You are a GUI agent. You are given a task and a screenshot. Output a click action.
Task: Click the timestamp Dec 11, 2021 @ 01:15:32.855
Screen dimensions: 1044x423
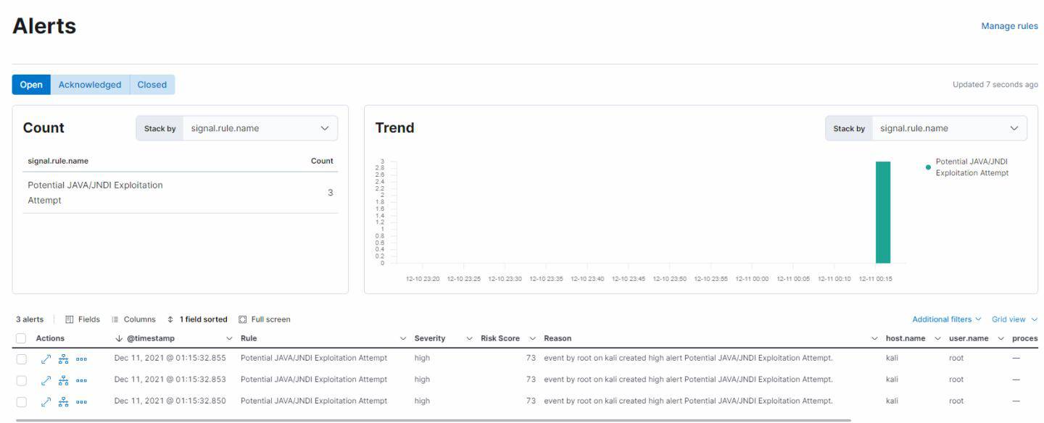tap(170, 359)
